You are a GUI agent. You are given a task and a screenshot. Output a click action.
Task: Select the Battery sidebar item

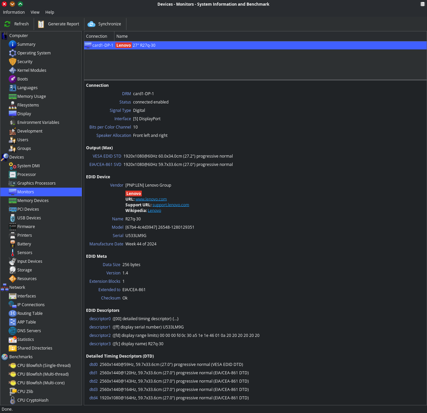click(24, 244)
